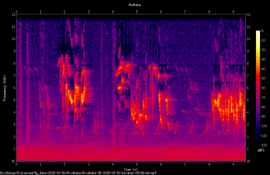
Task: Click the dBFS colour gradient scale bar
Action: [258, 88]
